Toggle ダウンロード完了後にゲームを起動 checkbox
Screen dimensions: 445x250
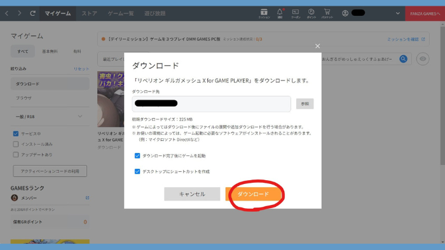coord(137,155)
